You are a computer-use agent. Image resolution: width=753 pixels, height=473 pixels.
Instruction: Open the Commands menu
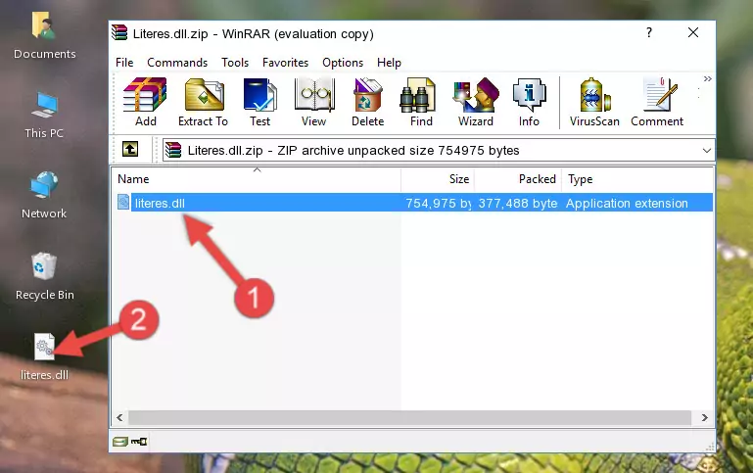(177, 63)
